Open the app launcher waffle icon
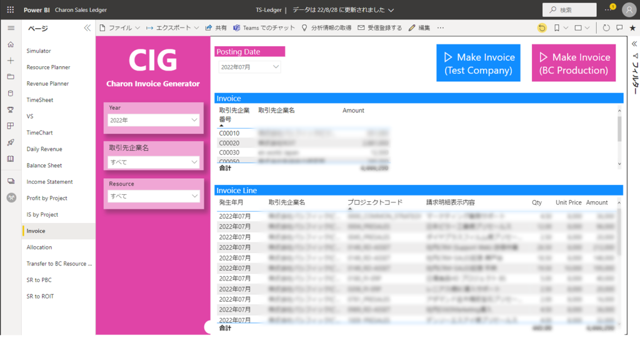Viewport: 640px width, 338px height. [11, 9]
